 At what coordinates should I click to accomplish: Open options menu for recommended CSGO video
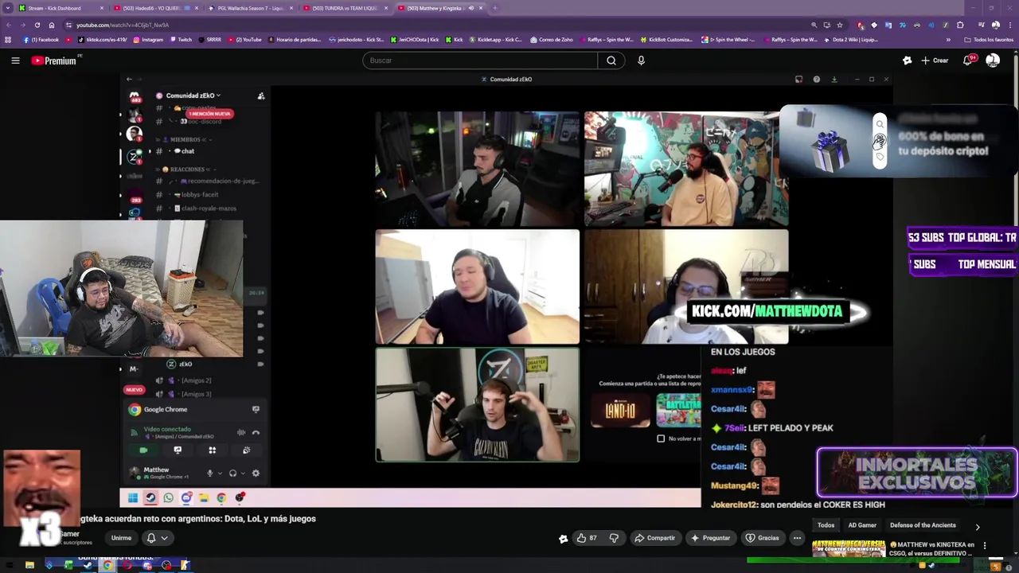[x=985, y=546]
